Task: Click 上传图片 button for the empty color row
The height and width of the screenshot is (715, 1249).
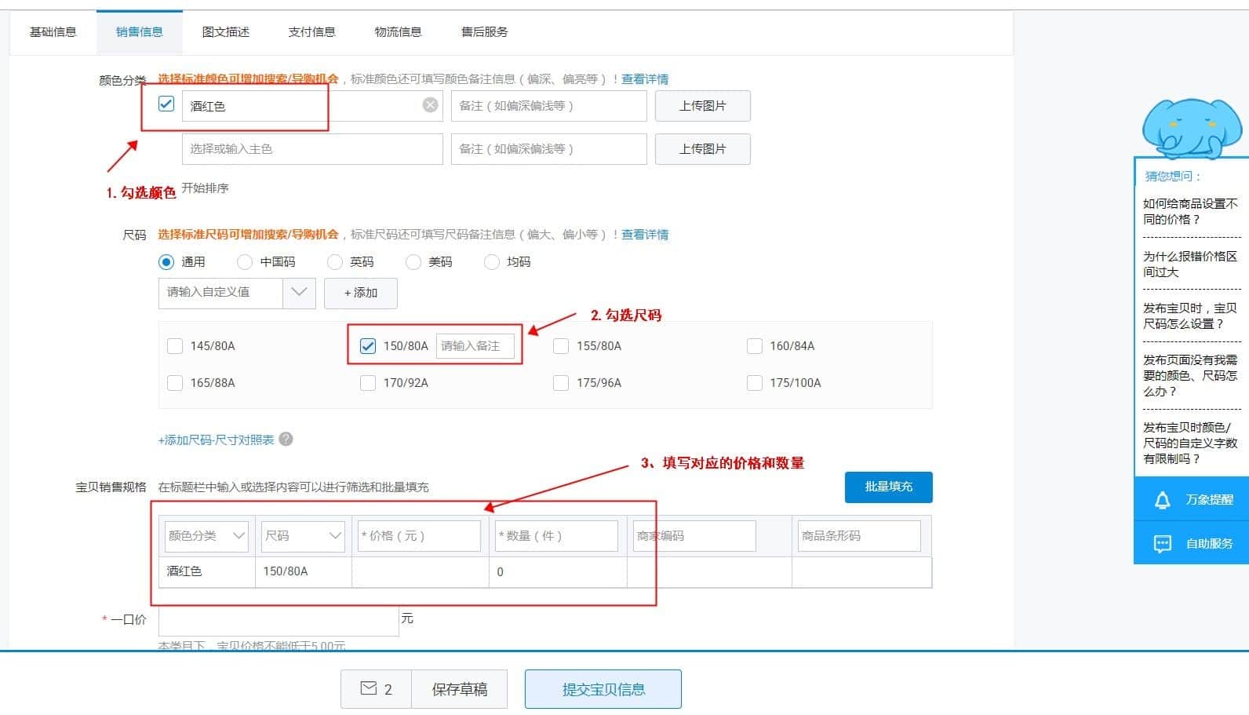Action: tap(703, 149)
